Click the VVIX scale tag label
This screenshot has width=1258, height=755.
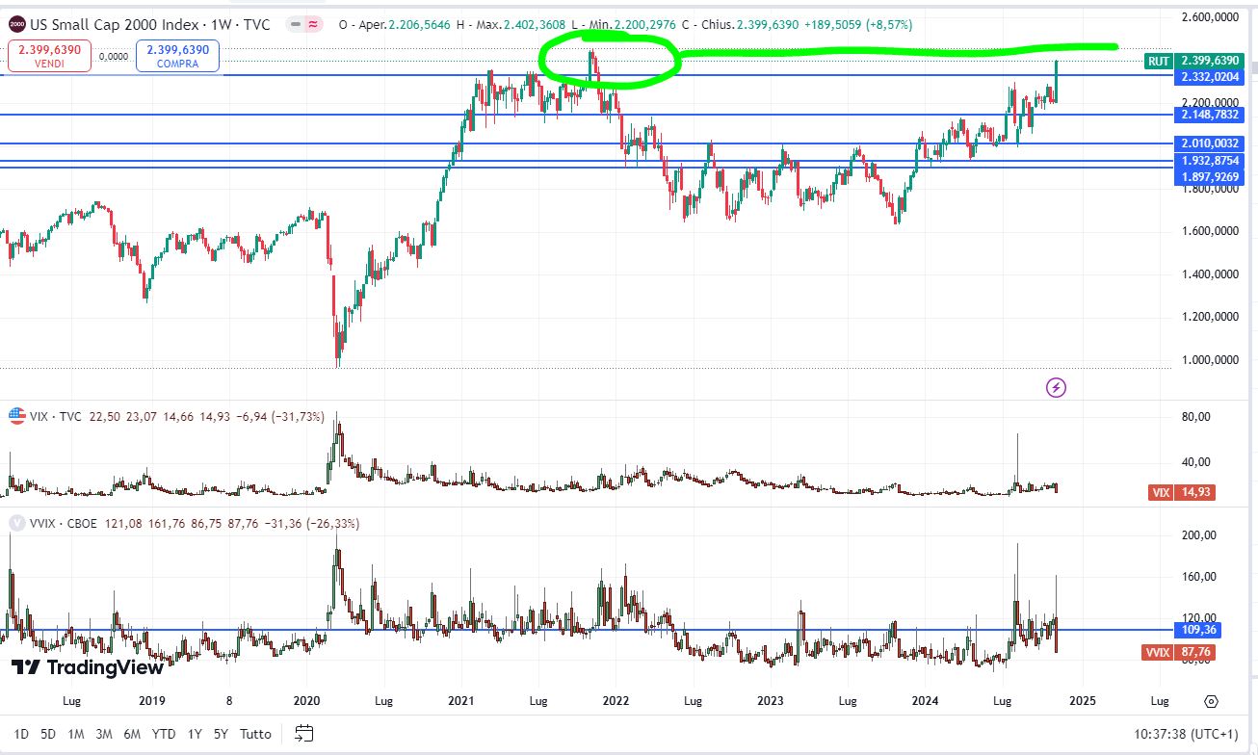pyautogui.click(x=1157, y=653)
